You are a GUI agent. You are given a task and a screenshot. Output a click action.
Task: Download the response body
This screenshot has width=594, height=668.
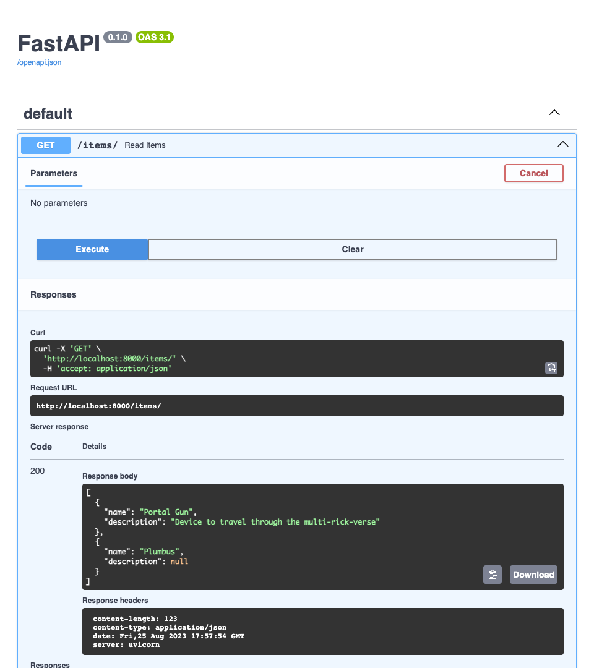533,575
